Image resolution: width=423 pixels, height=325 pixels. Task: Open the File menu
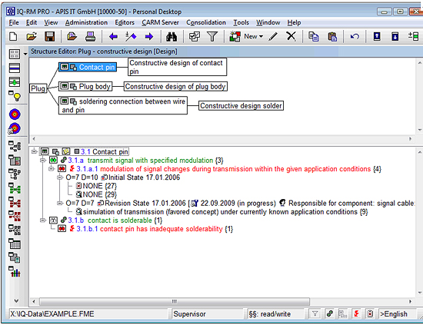click(14, 22)
